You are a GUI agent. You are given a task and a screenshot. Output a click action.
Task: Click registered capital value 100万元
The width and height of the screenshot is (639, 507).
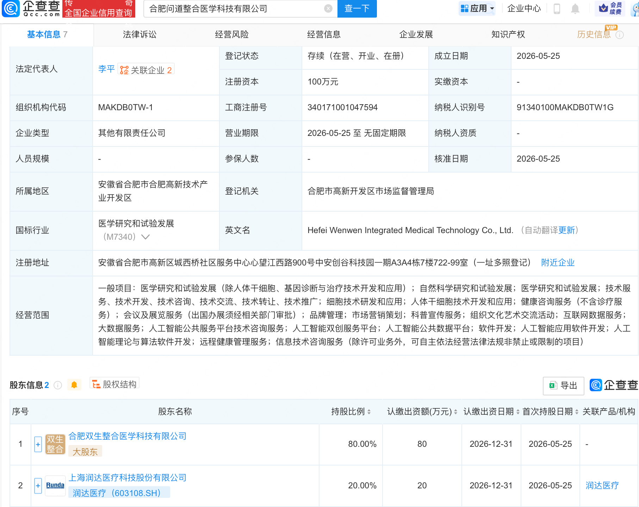click(x=323, y=82)
